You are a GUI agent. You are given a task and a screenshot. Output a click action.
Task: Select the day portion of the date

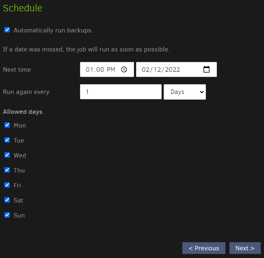click(x=158, y=70)
